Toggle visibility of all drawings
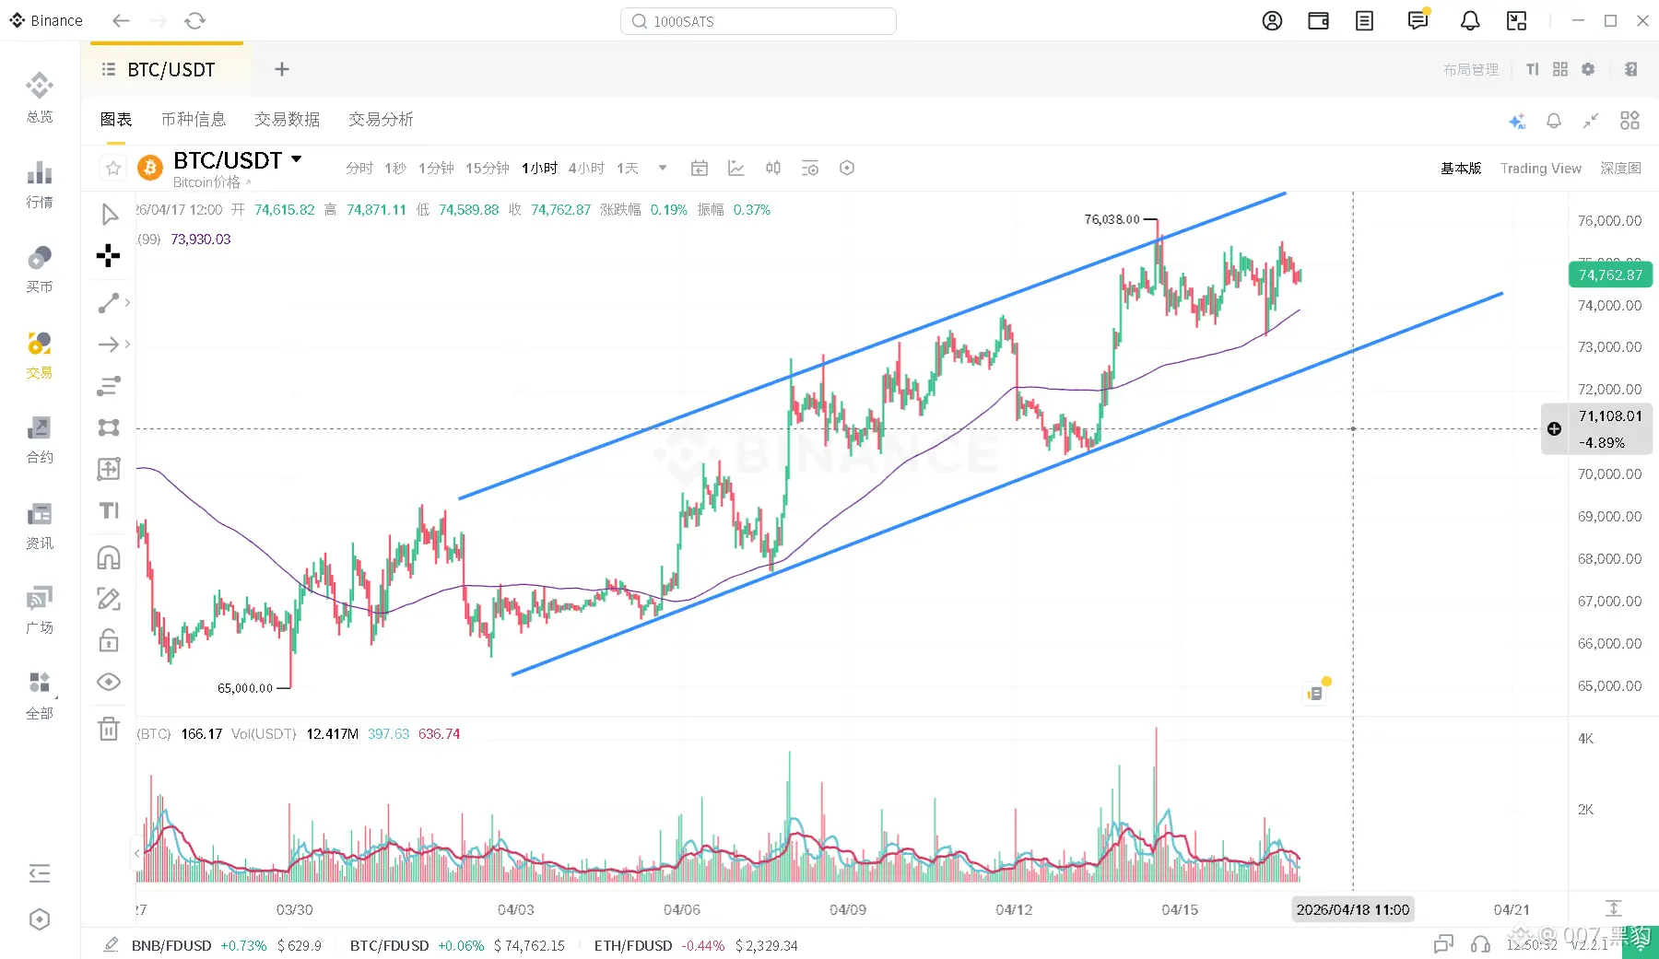1659x959 pixels. [x=109, y=682]
